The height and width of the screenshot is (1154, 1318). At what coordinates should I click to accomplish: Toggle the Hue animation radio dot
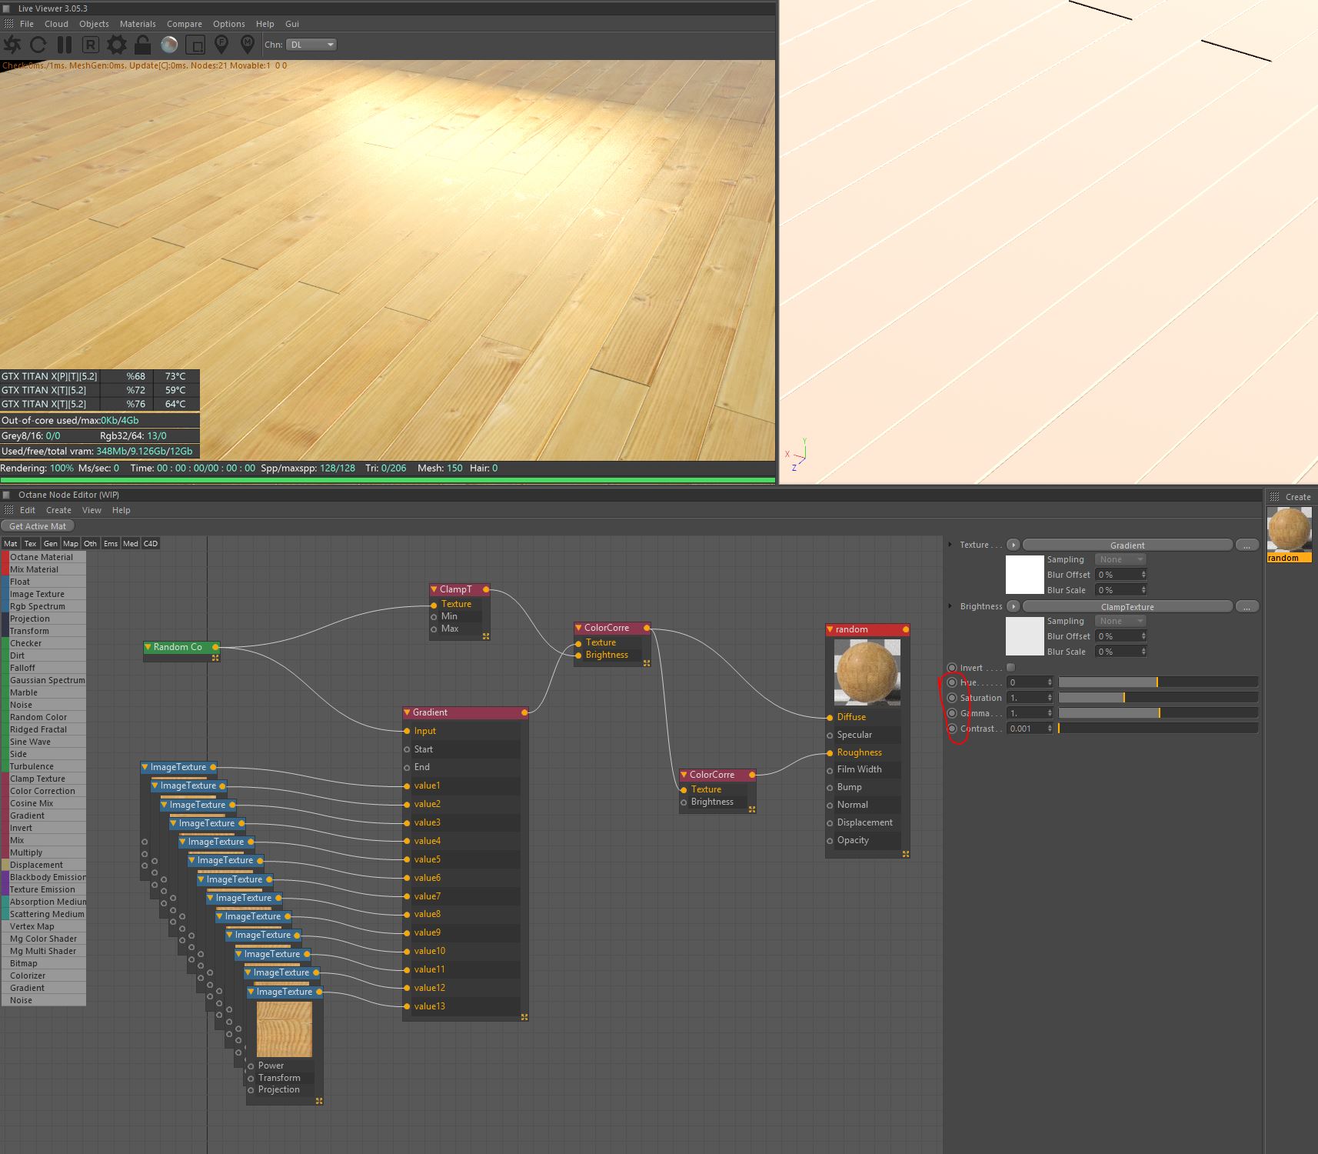tap(952, 682)
